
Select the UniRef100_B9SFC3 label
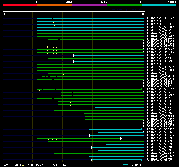(x=161, y=40)
